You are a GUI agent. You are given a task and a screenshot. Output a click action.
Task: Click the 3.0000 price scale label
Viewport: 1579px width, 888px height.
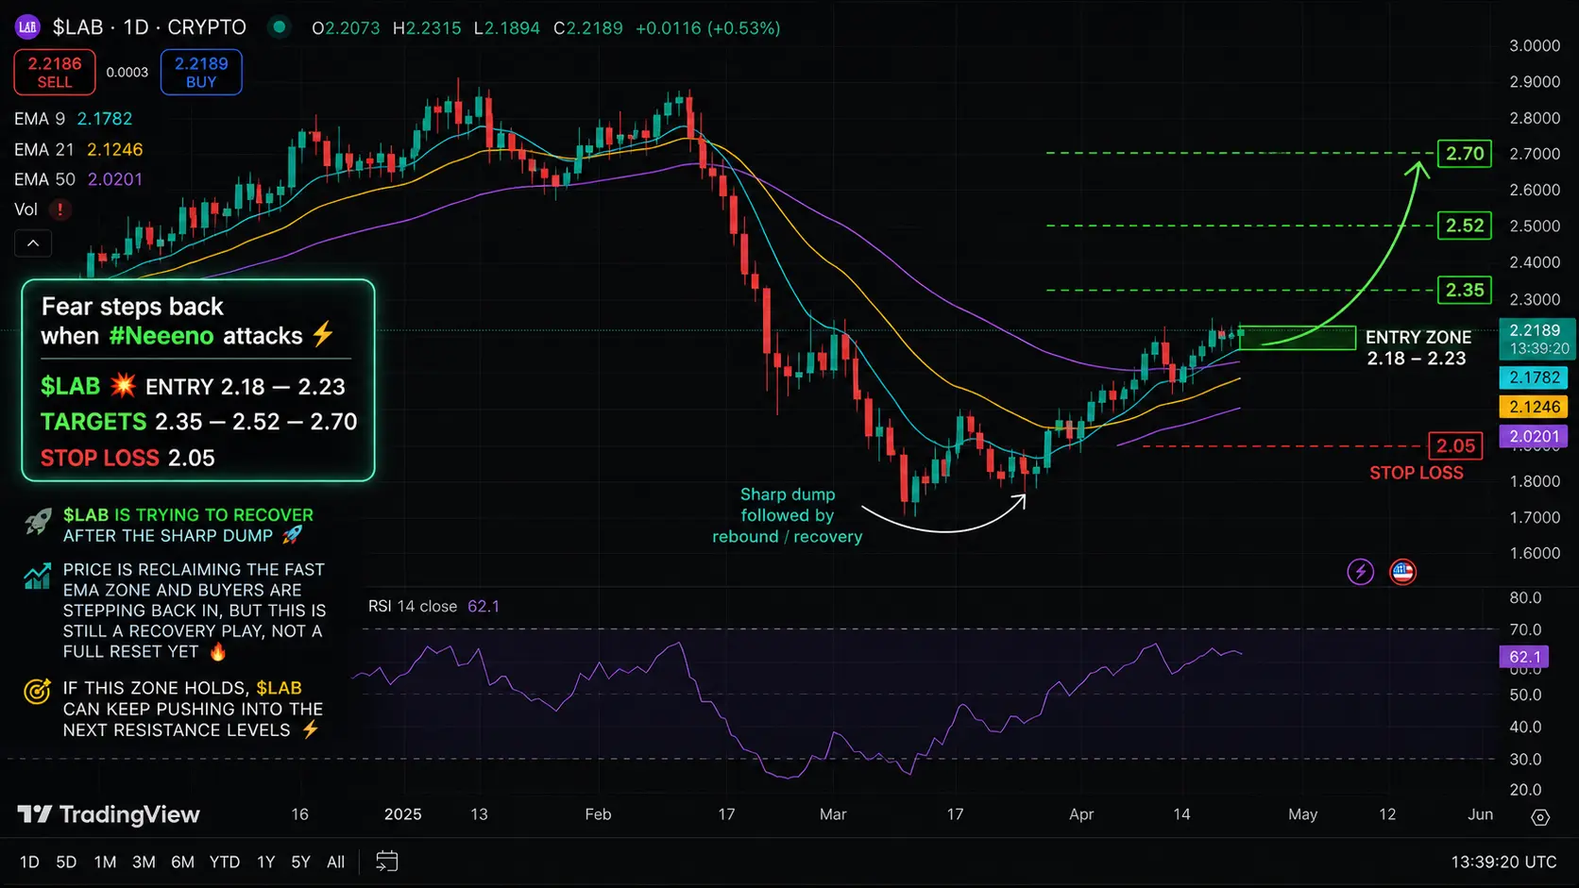[x=1535, y=45]
